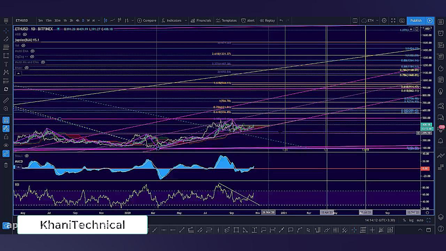This screenshot has width=446, height=251.
Task: Open the watchlist panel icon
Action: pos(441,22)
